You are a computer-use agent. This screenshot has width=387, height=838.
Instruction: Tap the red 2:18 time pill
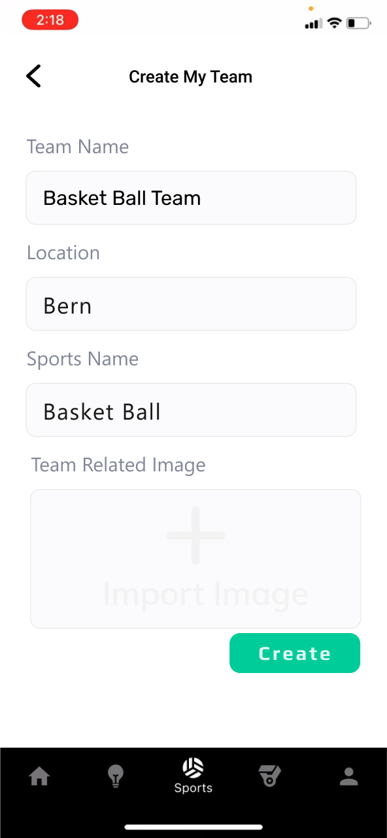[50, 20]
